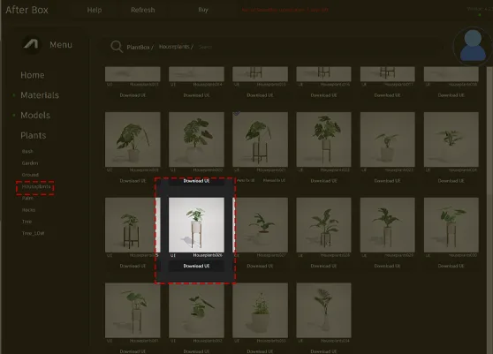This screenshot has width=493, height=354.
Task: Click the Menu label in sidebar
Action: click(x=61, y=45)
